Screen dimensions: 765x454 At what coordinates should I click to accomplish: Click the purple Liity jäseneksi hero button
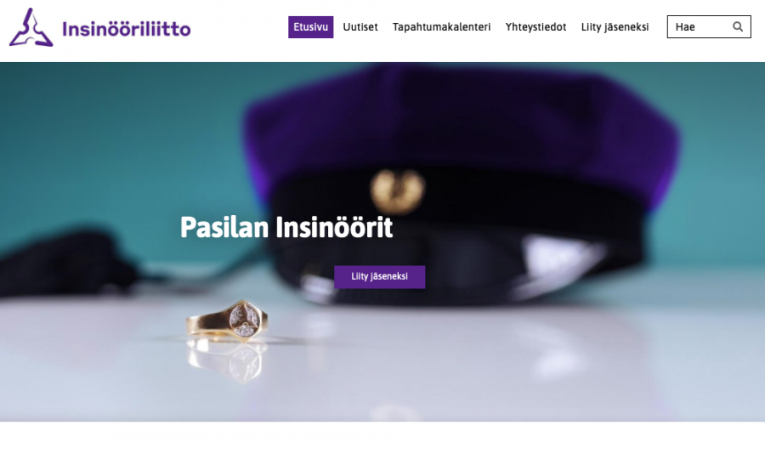pyautogui.click(x=380, y=277)
